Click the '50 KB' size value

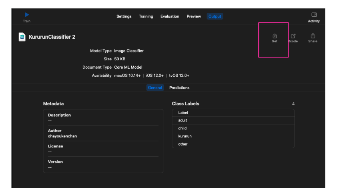click(120, 59)
